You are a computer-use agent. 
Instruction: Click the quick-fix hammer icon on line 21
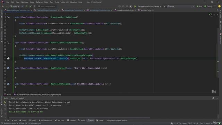click(x=8, y=58)
